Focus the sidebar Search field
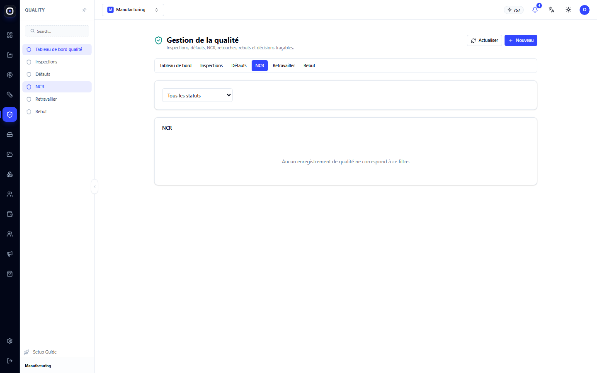The width and height of the screenshot is (597, 373). click(57, 31)
